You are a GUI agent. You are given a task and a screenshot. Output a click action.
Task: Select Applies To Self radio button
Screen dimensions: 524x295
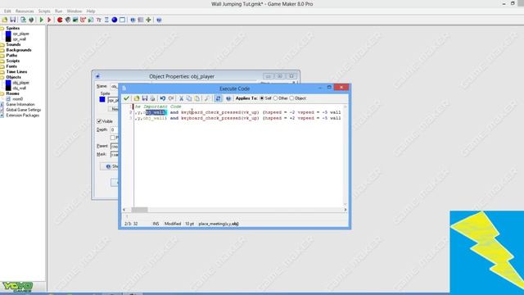click(262, 98)
